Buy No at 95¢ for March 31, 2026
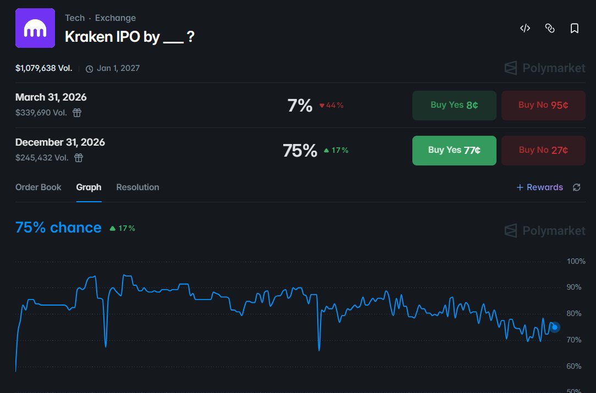 click(x=543, y=106)
